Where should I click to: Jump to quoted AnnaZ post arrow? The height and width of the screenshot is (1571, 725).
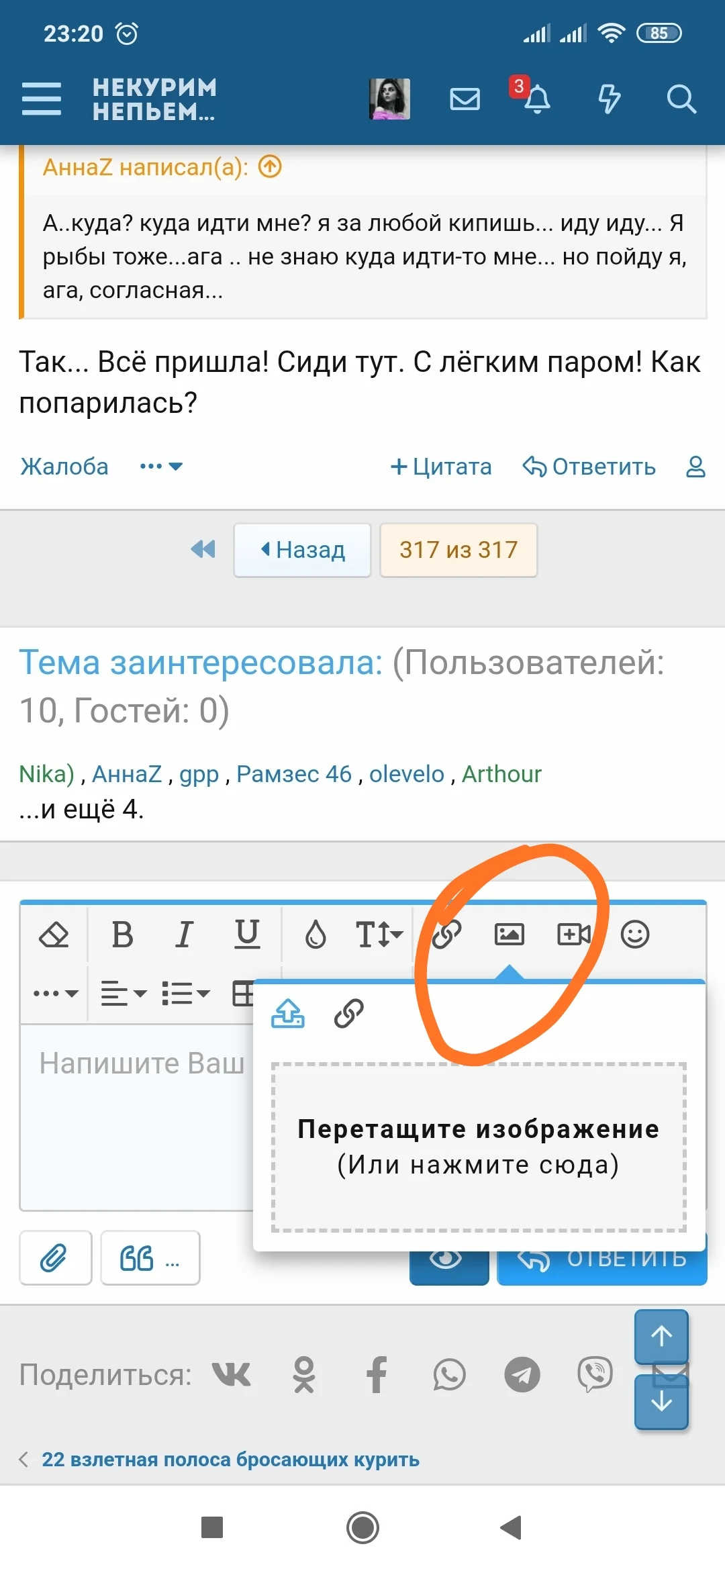pyautogui.click(x=270, y=166)
